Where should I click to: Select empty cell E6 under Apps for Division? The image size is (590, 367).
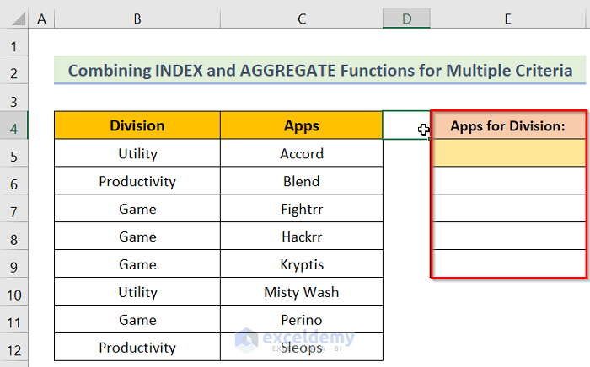pos(509,181)
